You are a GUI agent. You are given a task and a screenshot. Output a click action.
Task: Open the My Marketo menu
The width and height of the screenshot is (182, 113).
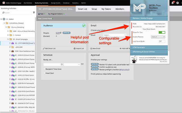point(28,3)
